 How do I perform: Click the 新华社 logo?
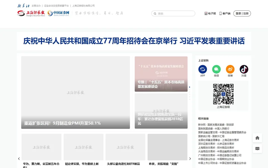[23, 6]
